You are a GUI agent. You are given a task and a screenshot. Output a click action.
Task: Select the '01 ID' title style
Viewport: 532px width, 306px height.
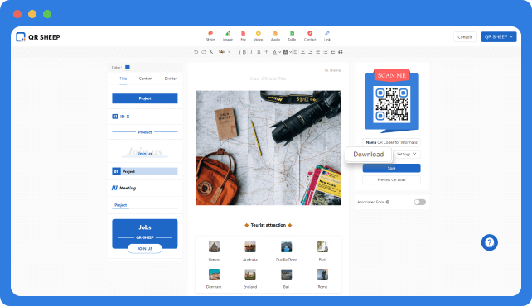tap(121, 117)
